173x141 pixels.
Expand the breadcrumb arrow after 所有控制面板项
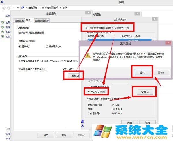coord(61,8)
